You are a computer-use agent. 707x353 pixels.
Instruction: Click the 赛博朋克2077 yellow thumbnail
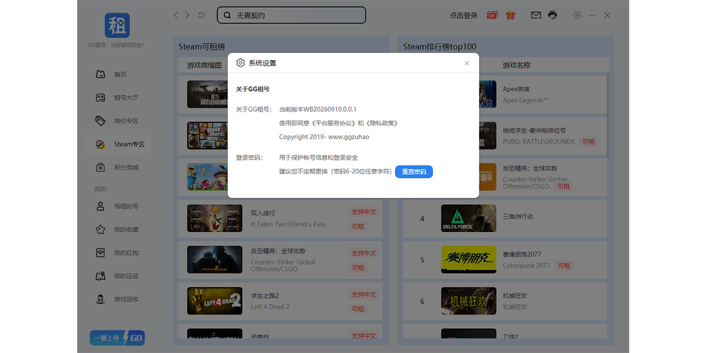[x=468, y=259]
